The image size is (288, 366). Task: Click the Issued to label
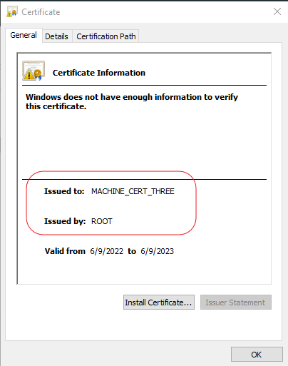pyautogui.click(x=64, y=191)
